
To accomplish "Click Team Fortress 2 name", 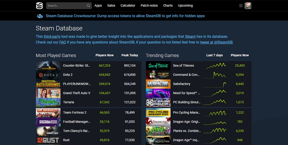I will [x=75, y=112].
